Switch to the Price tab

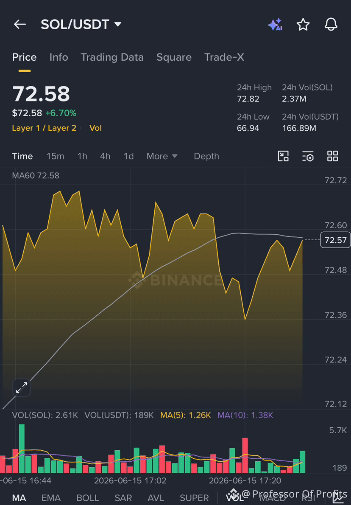click(24, 57)
